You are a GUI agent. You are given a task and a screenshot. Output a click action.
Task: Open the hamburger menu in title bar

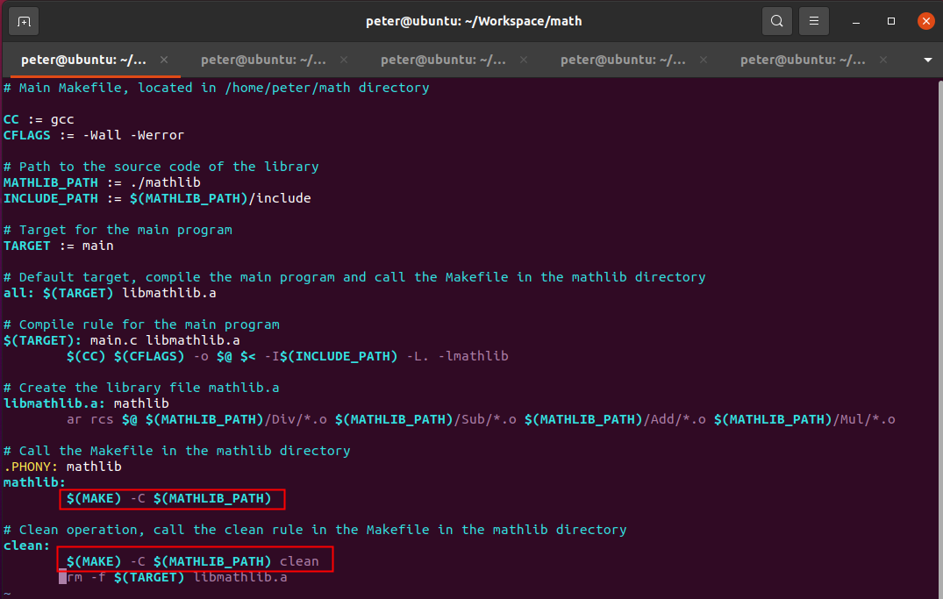point(814,21)
